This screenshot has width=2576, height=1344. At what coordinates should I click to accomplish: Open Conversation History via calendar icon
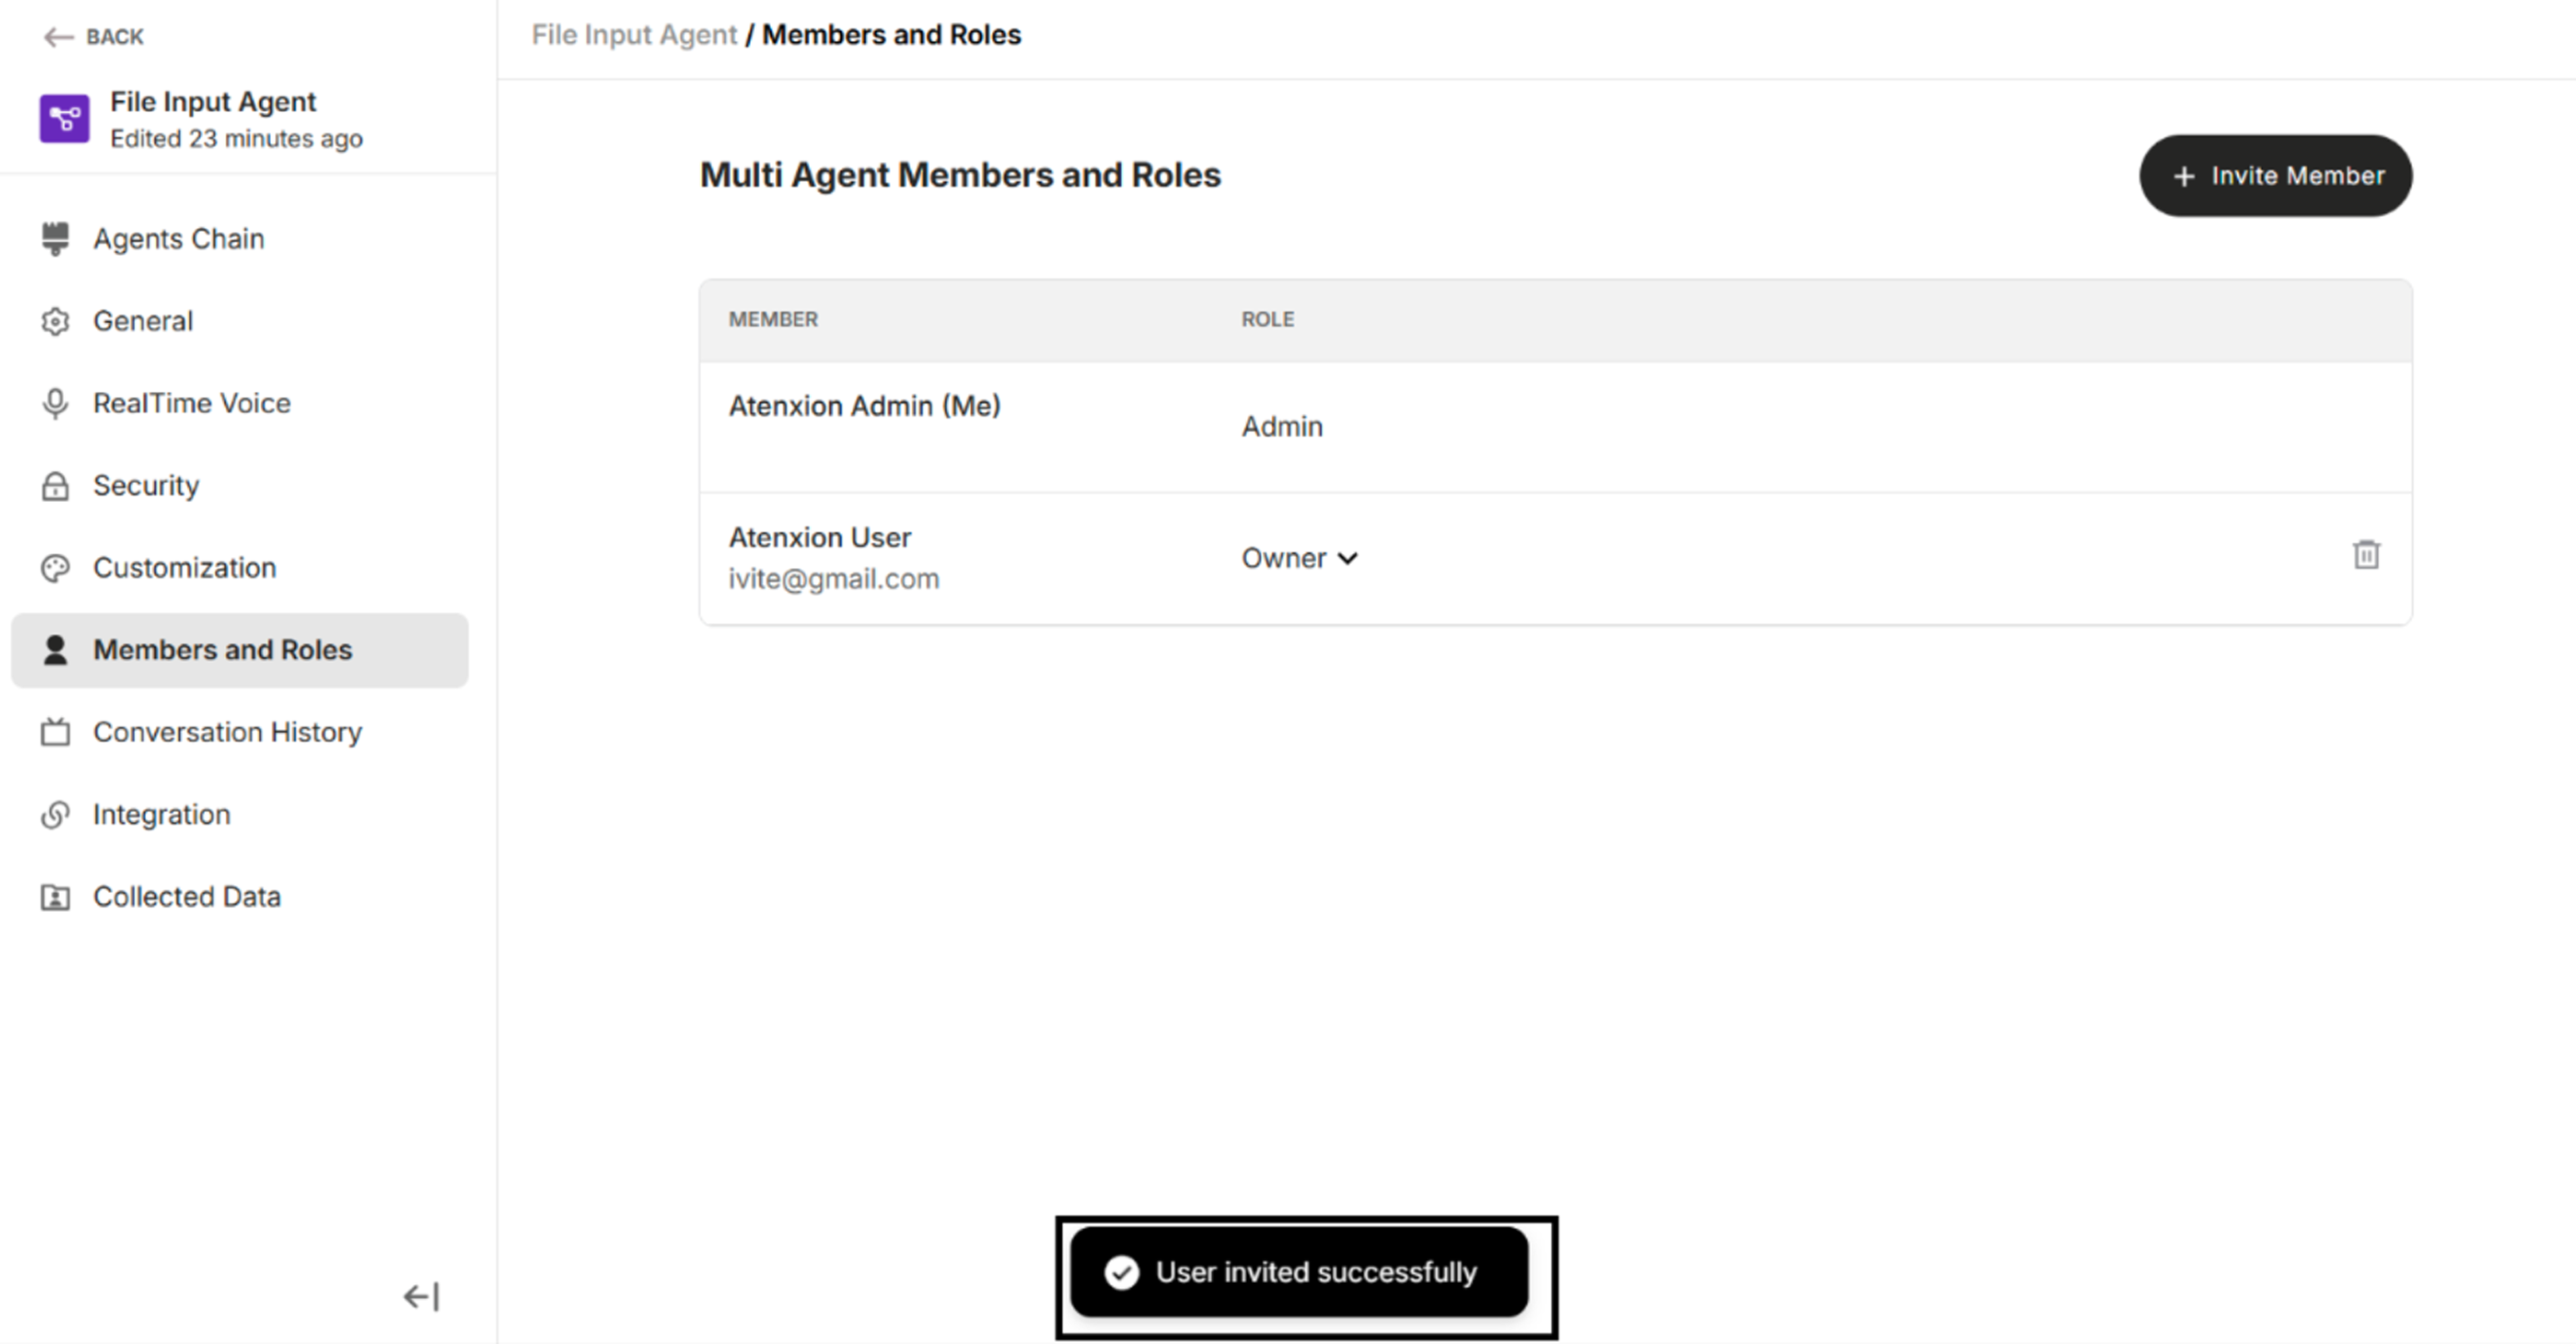click(55, 732)
